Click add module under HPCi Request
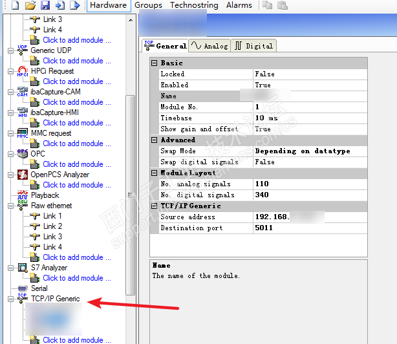 (x=77, y=81)
